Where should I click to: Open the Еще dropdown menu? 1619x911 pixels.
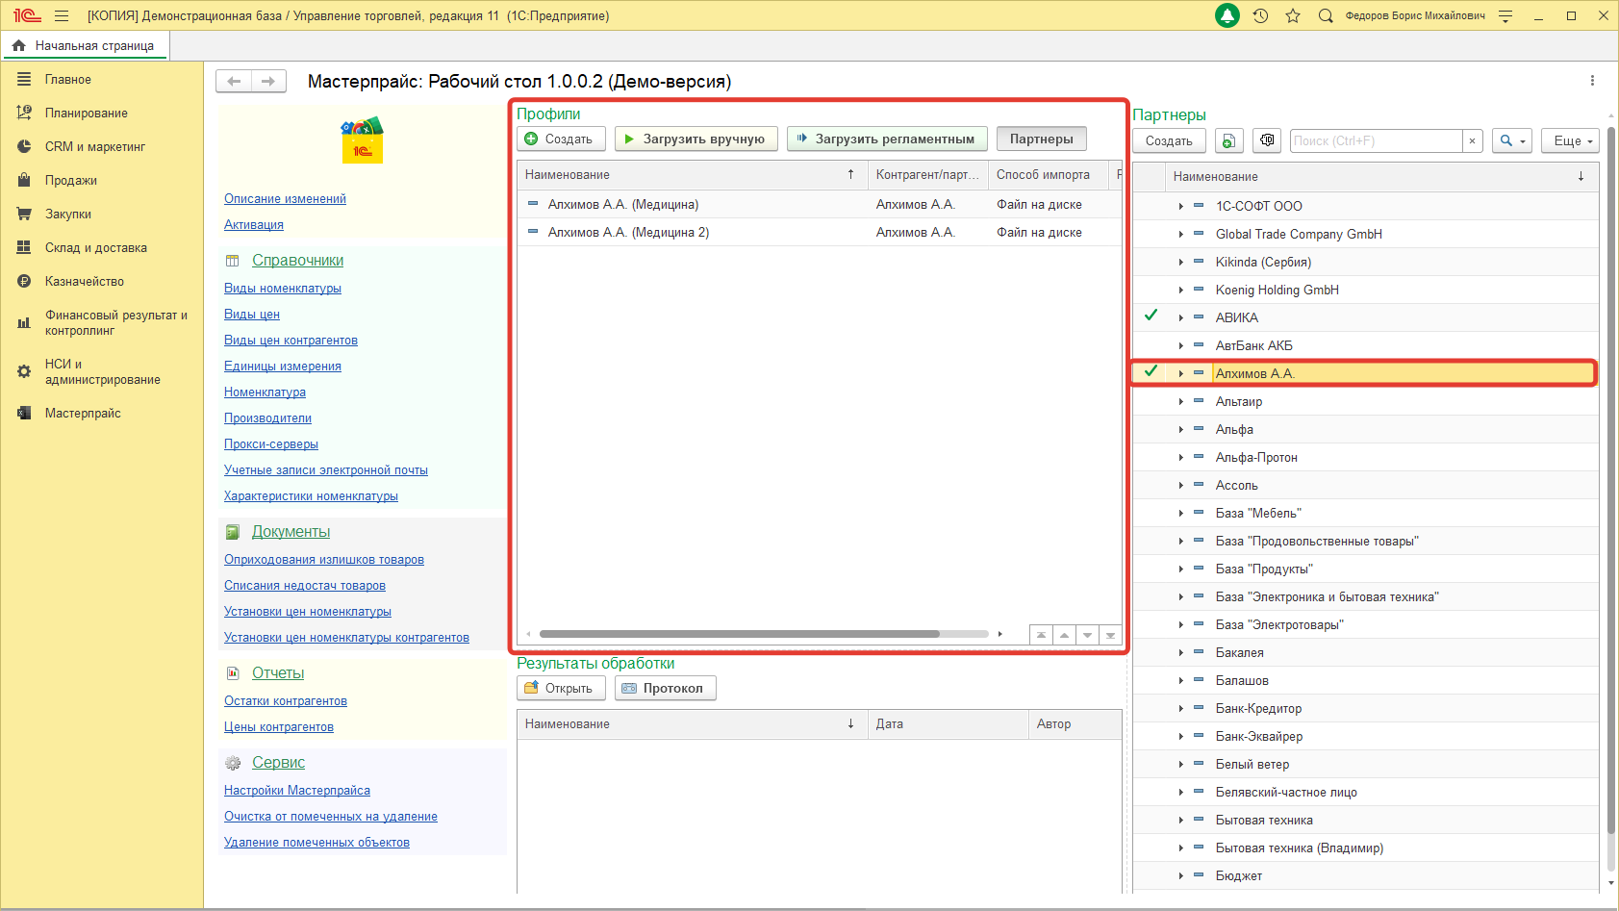coord(1569,140)
